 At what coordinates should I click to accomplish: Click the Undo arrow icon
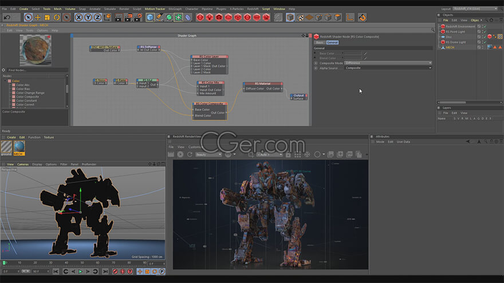pyautogui.click(x=7, y=17)
